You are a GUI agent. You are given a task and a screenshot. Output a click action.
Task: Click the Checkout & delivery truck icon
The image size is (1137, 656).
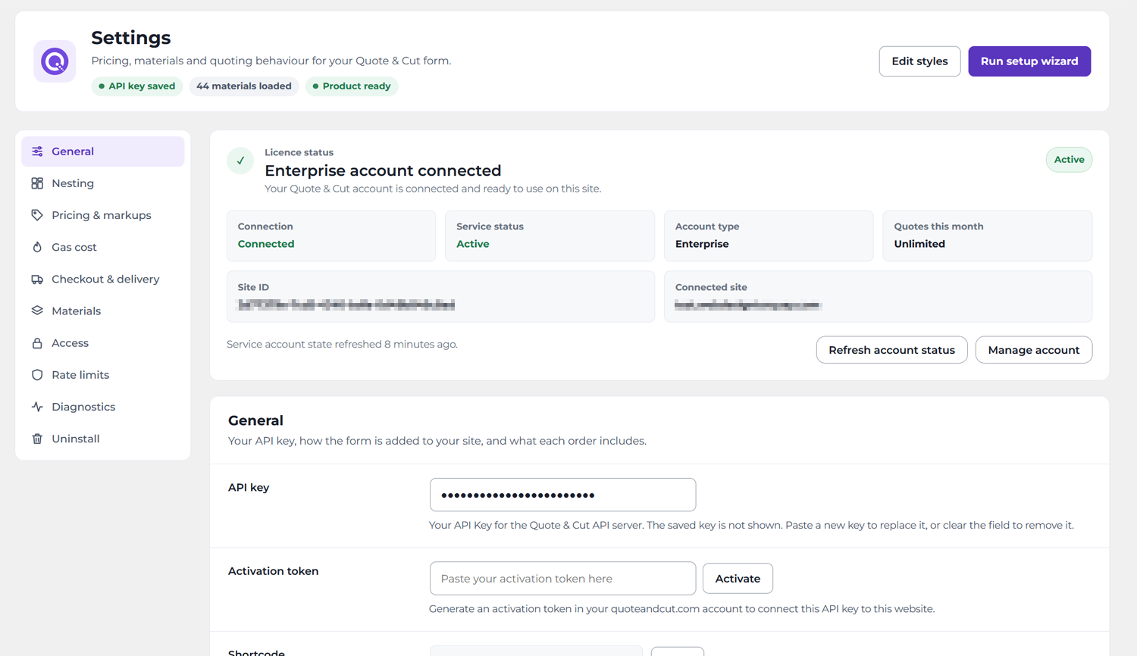point(37,279)
